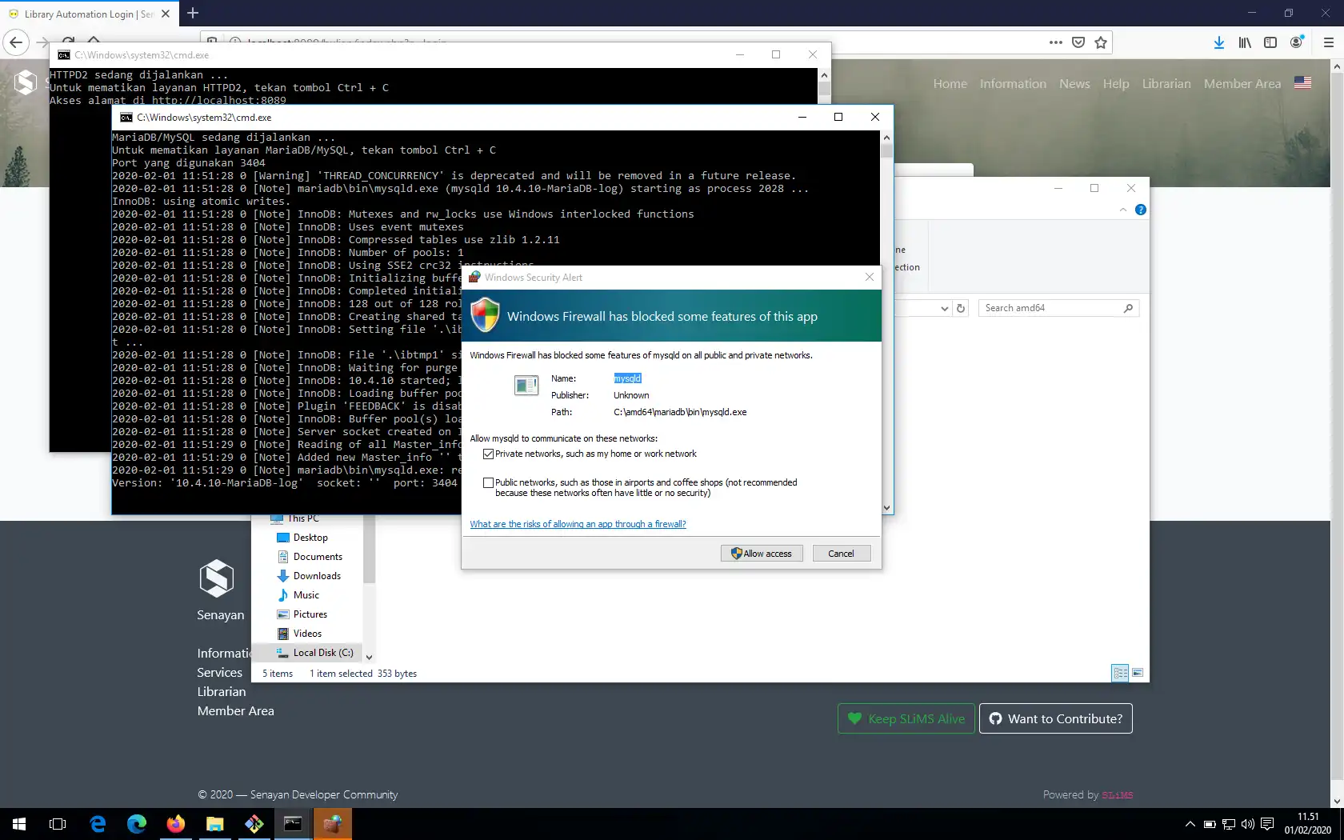Viewport: 1344px width, 840px height.
Task: Open a new Firefox tab
Action: 193,14
